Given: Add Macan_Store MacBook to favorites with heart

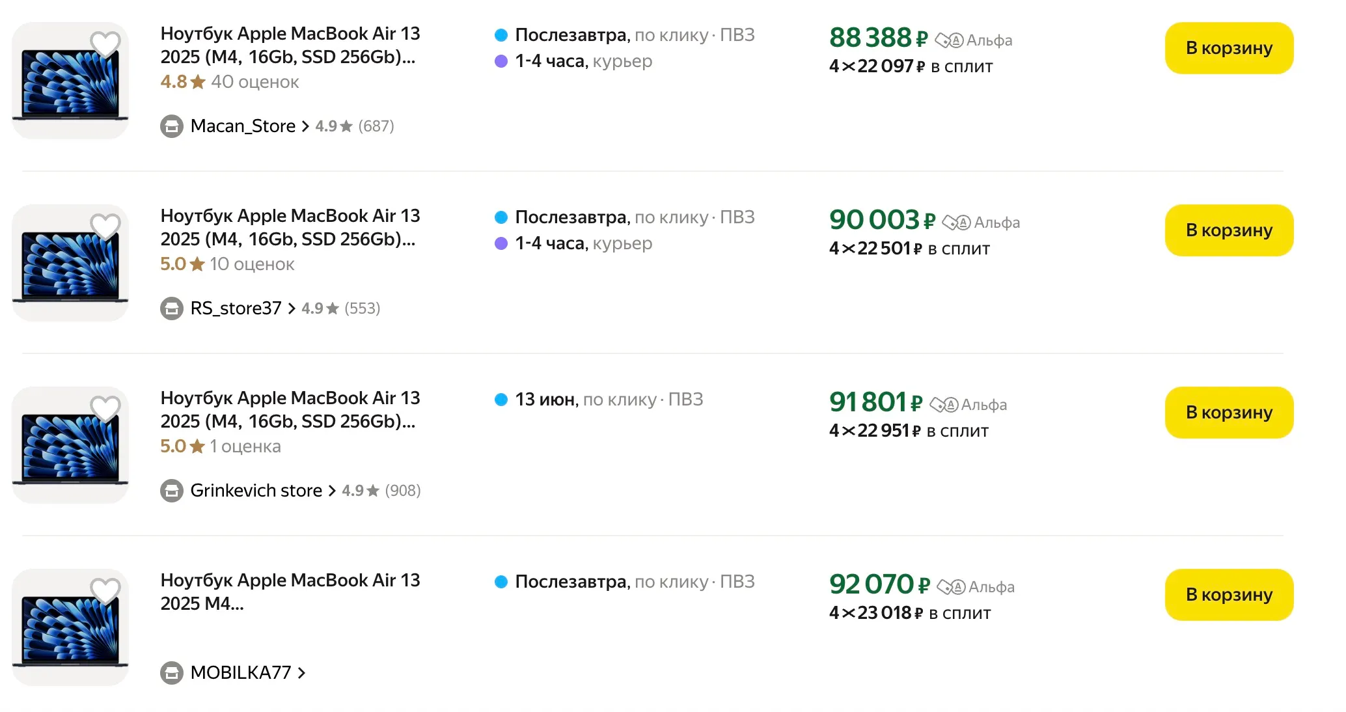Looking at the screenshot, I should click(x=105, y=44).
